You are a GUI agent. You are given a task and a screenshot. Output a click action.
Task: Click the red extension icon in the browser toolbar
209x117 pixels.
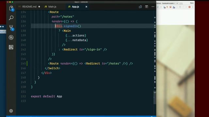click(189, 7)
